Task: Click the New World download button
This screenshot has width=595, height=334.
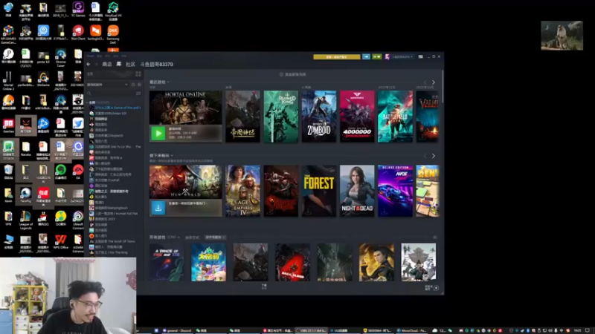Action: [158, 208]
